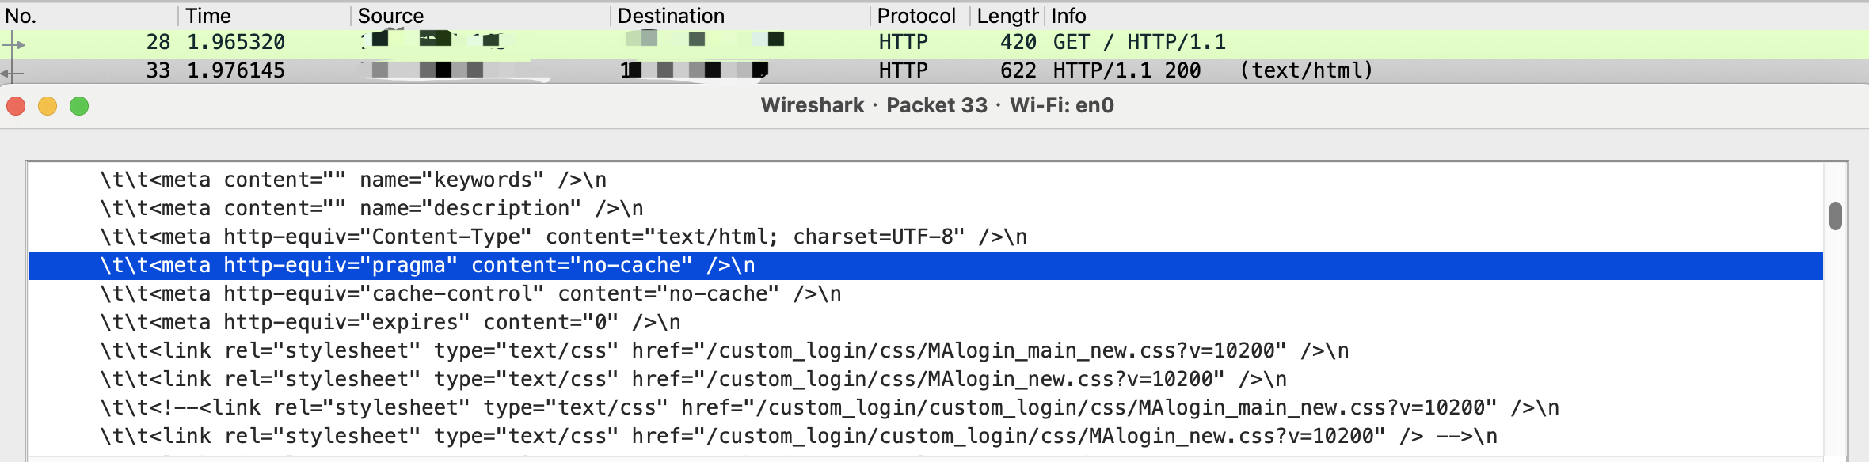
Task: Zoom the Packet 33 window with green button
Action: click(x=79, y=106)
